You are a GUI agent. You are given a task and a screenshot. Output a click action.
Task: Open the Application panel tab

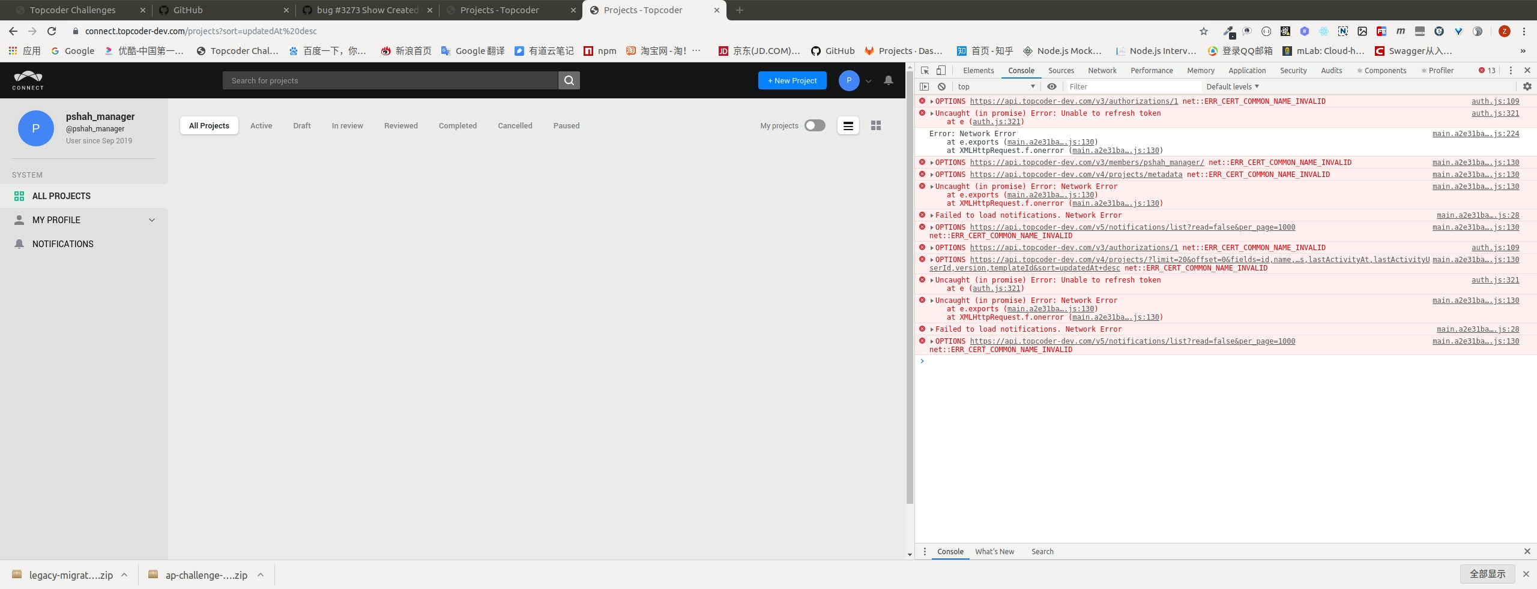pos(1247,70)
